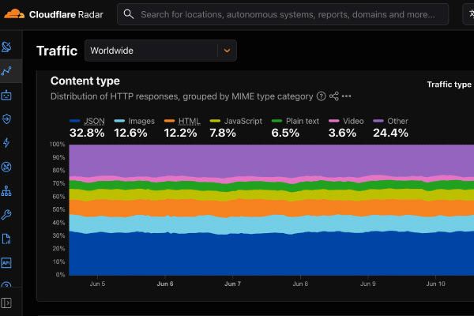The image size is (474, 316).
Task: Click the magnifier search icon
Action: 129,14
